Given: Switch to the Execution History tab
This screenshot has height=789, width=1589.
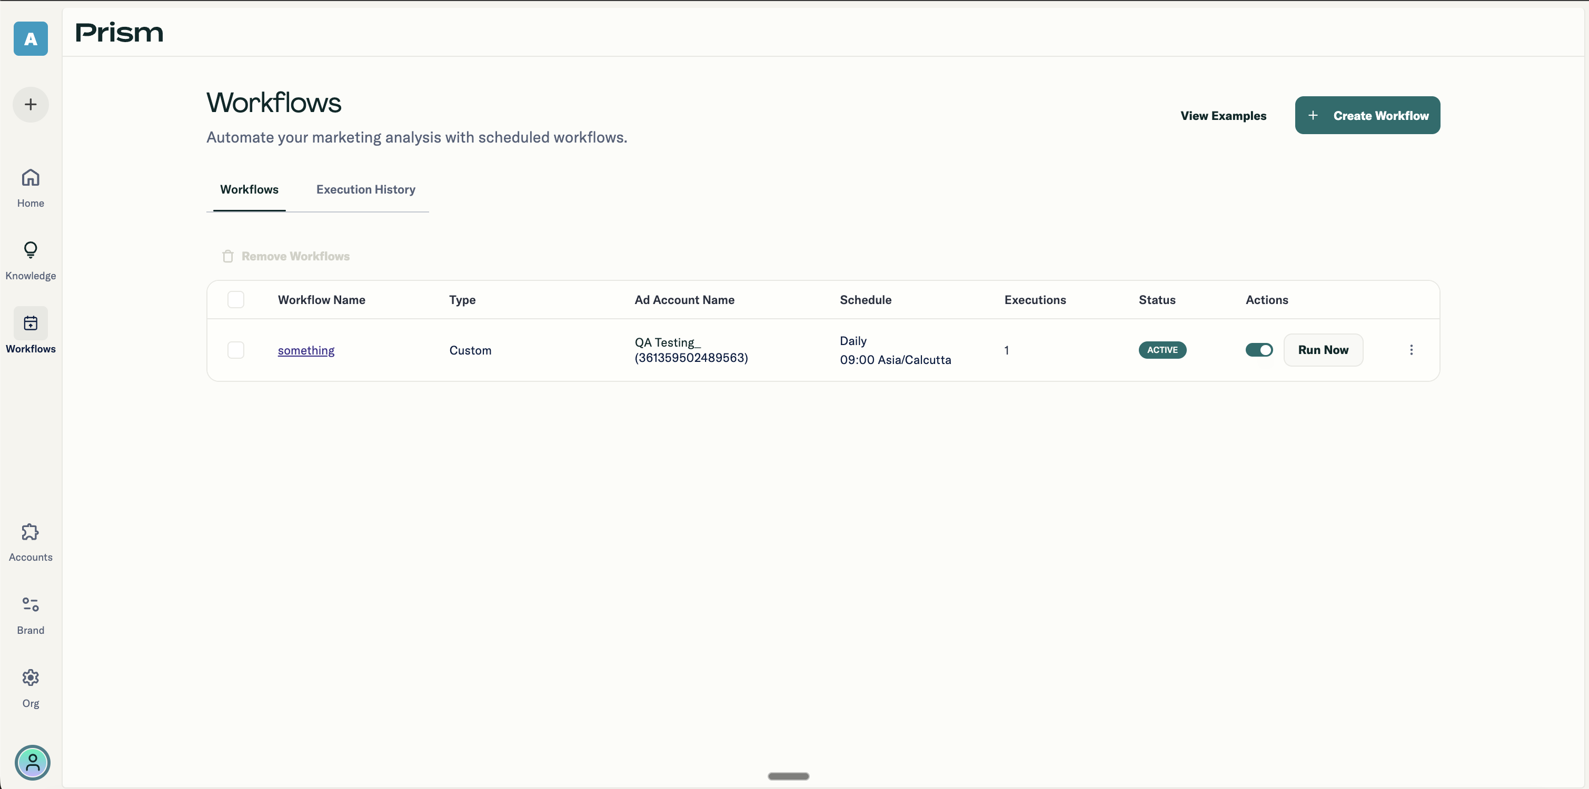Looking at the screenshot, I should coord(366,189).
